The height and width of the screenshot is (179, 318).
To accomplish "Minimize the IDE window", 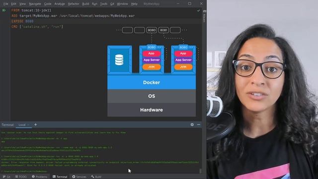I will [178, 3].
